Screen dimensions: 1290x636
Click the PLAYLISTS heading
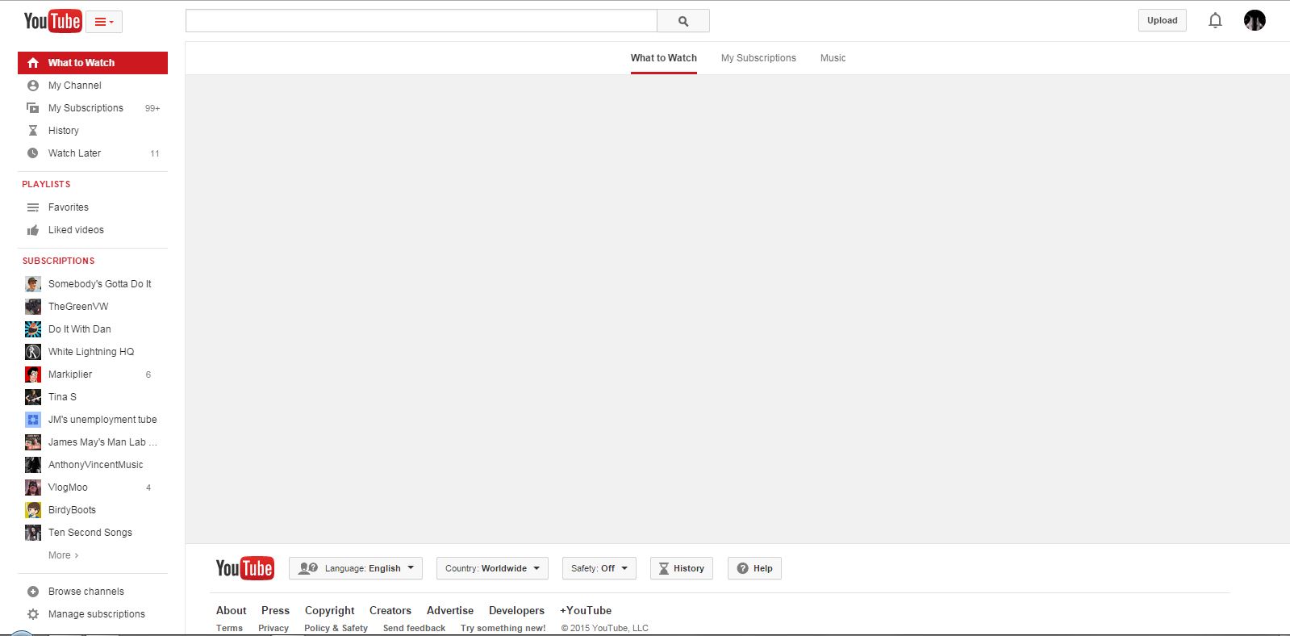(x=46, y=184)
